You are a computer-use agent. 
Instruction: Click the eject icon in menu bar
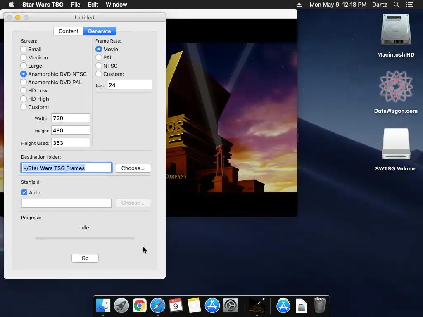click(x=299, y=5)
